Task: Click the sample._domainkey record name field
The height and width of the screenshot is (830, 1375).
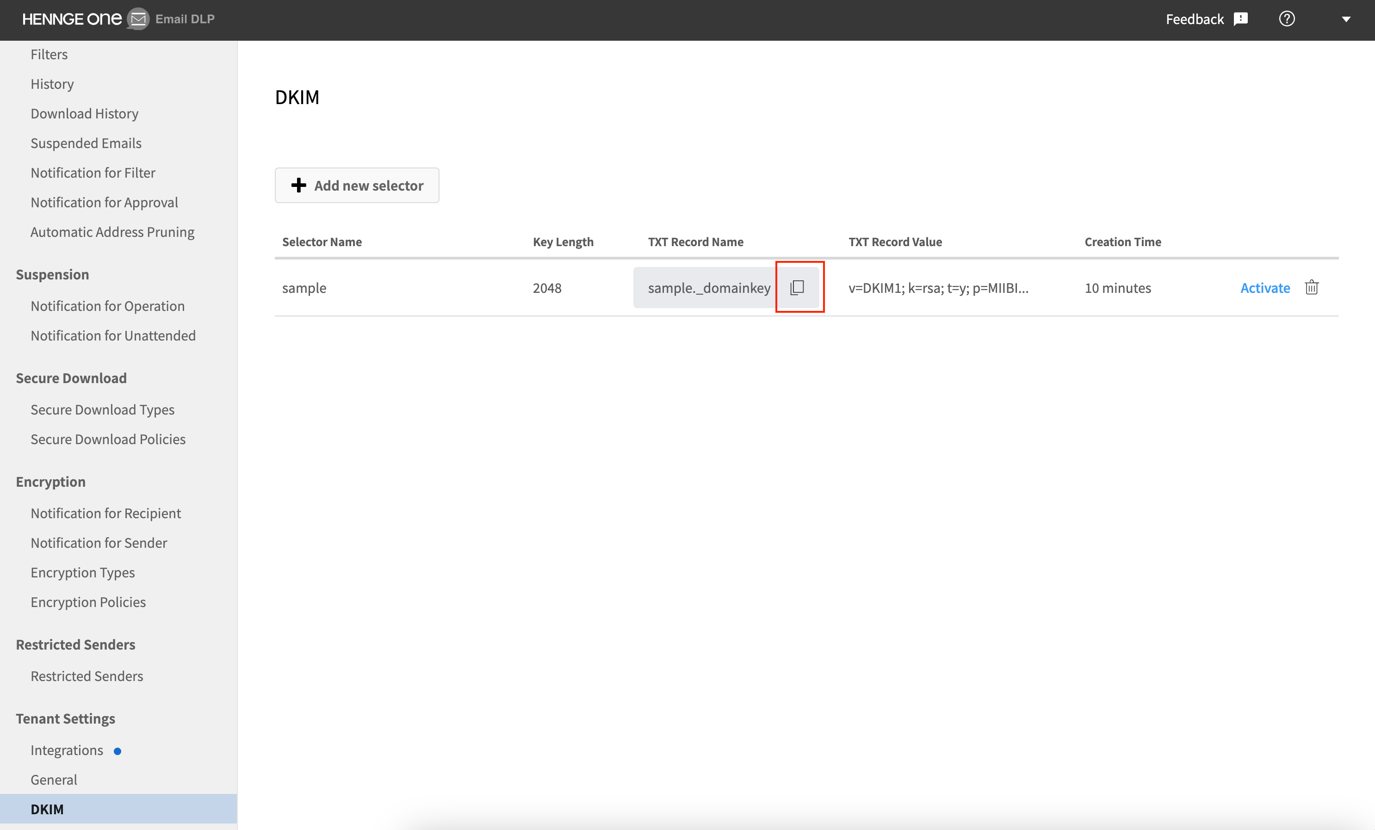Action: coord(709,287)
